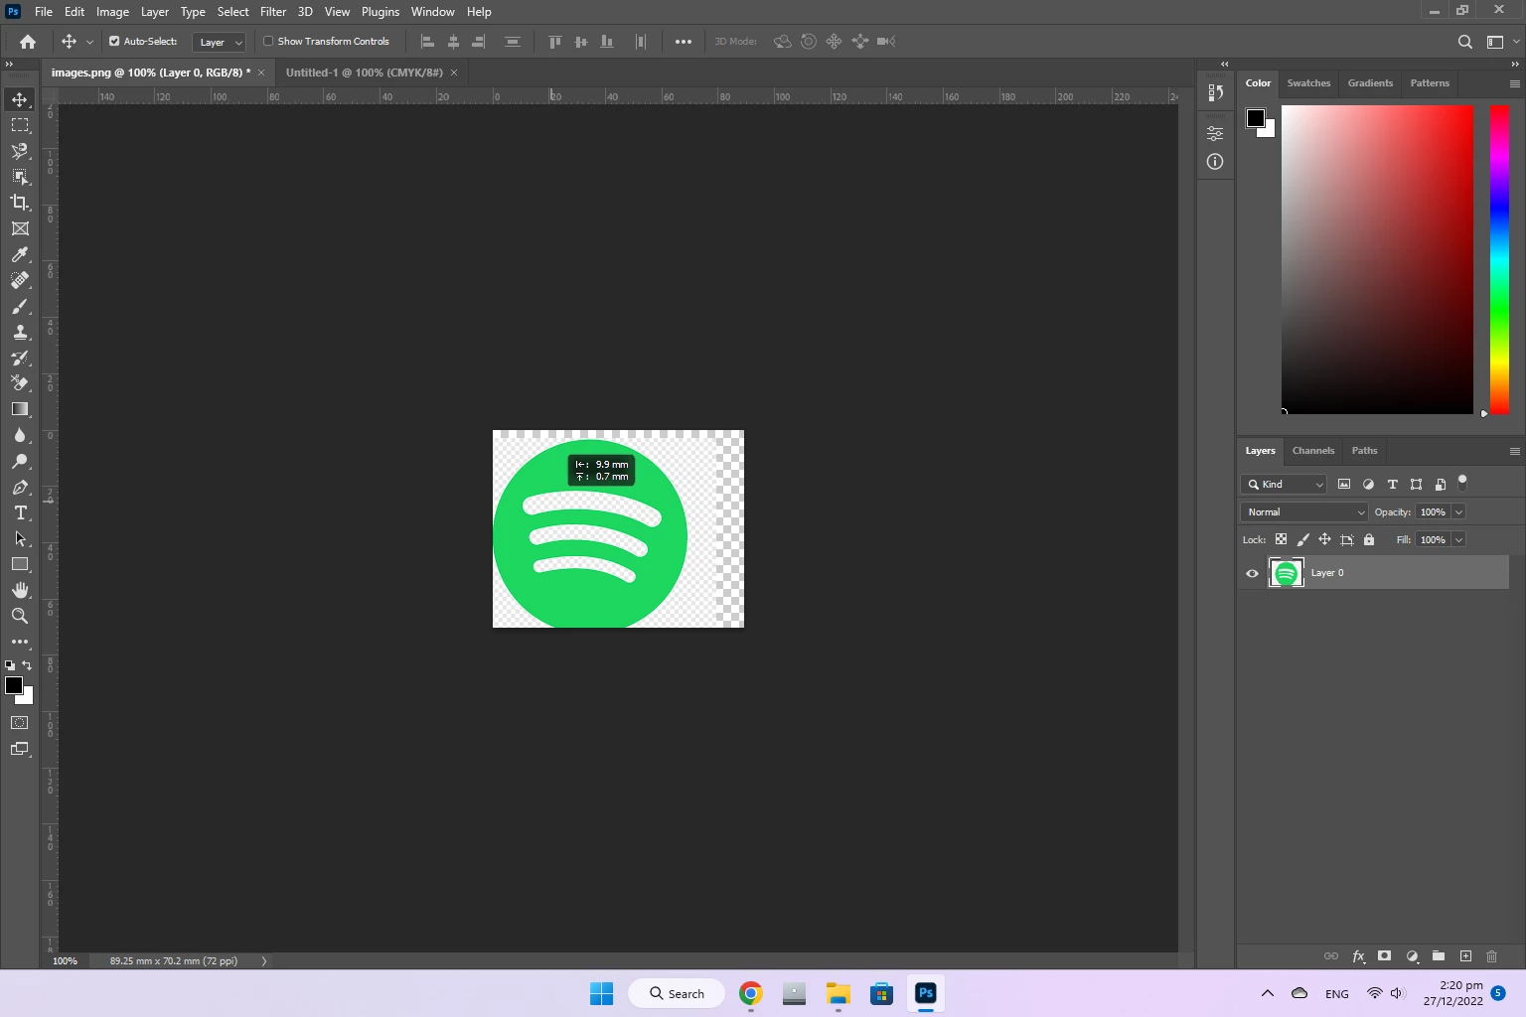
Task: Toggle the layer filtering on/off switch
Action: (1462, 483)
